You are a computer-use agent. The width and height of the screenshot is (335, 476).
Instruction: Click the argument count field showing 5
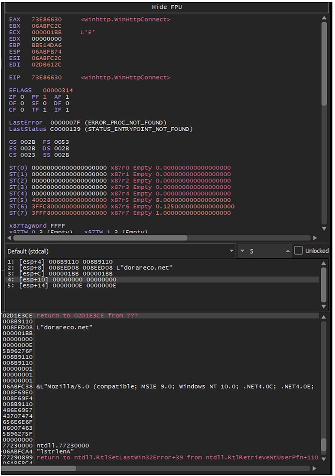tap(265, 251)
